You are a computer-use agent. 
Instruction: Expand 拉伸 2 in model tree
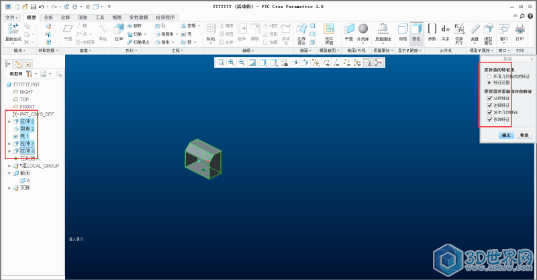9,122
